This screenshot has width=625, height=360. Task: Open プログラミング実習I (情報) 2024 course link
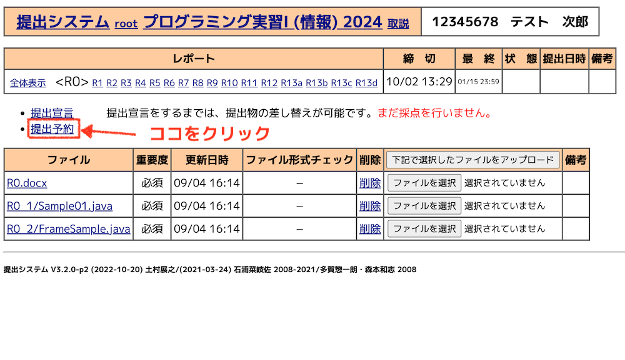(262, 22)
